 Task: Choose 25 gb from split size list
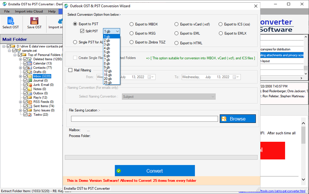[111, 83]
